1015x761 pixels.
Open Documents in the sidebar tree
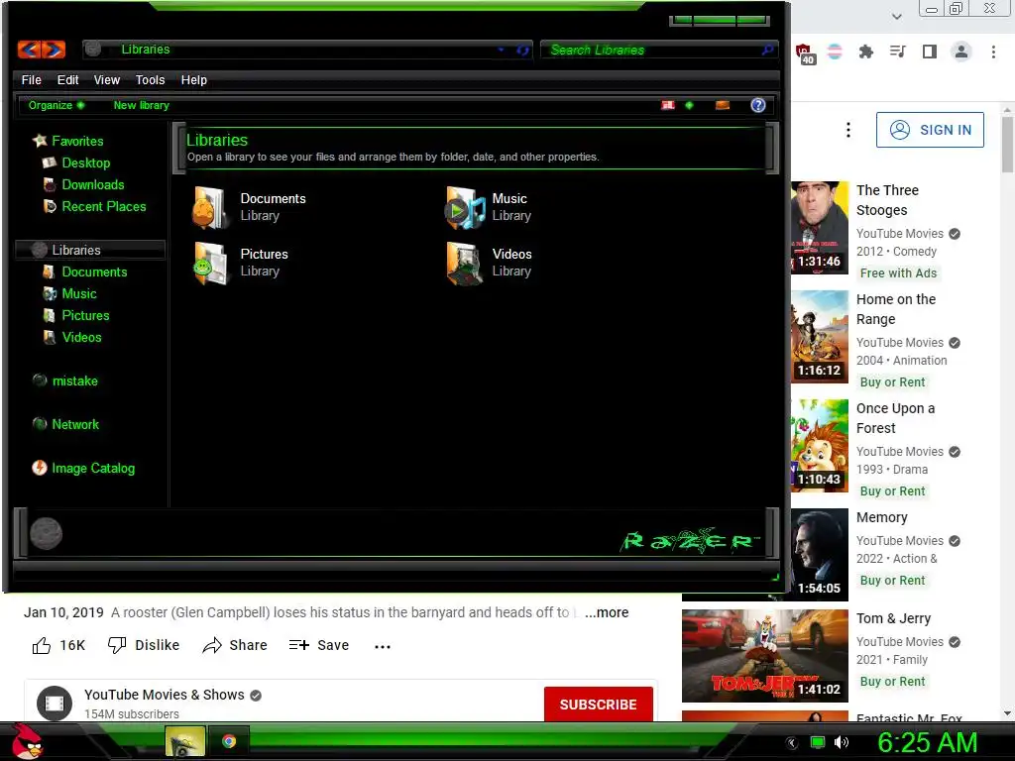click(94, 272)
